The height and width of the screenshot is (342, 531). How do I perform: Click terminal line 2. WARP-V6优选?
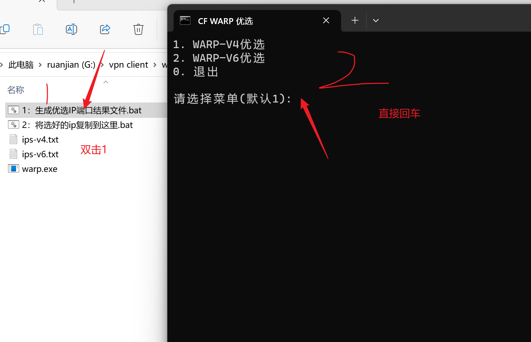[x=219, y=58]
